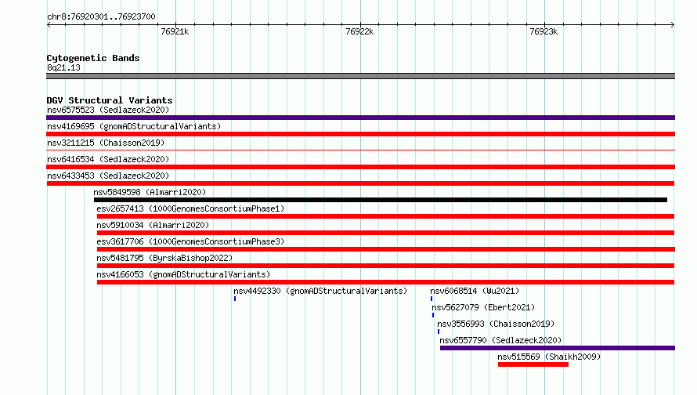Open nsv5481795 (ByrskaBishop2022) label
The width and height of the screenshot is (697, 395).
164,258
